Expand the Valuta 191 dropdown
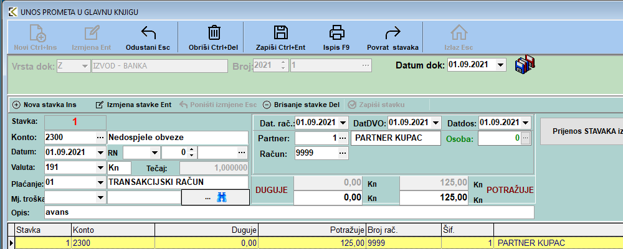This screenshot has height=249, width=623. [x=100, y=167]
